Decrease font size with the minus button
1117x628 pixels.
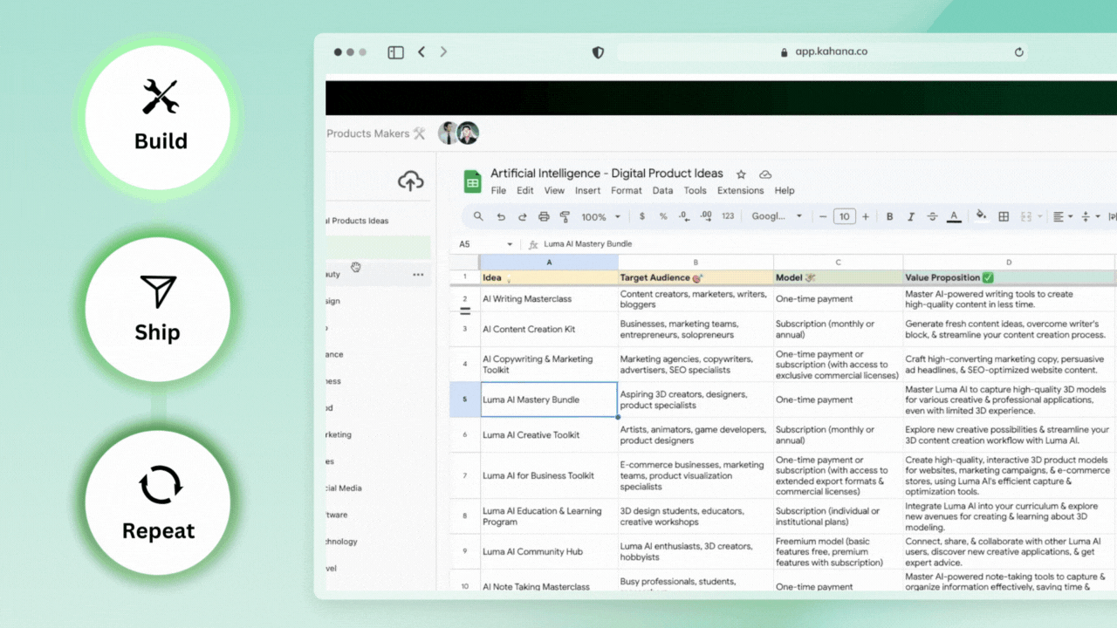click(823, 216)
